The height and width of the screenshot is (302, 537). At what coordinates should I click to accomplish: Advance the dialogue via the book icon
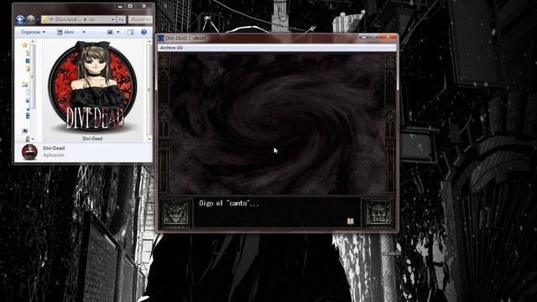[x=350, y=221]
